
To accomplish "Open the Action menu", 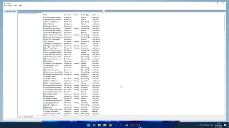I will coord(10,6).
